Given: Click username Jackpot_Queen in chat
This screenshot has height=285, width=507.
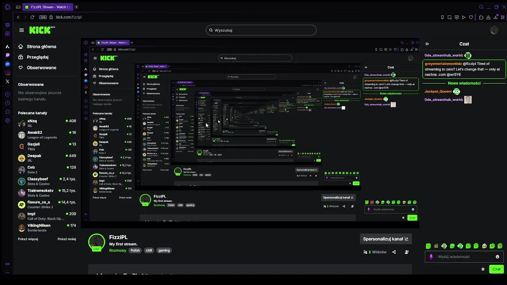Looking at the screenshot, I should (x=437, y=91).
